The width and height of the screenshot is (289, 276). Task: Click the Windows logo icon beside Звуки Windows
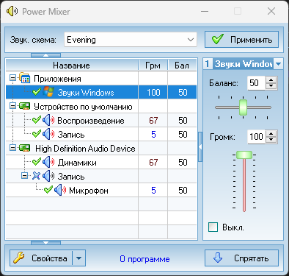[x=48, y=92]
